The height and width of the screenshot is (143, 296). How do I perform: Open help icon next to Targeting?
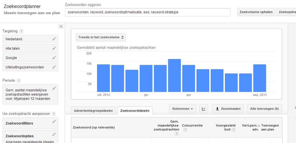pyautogui.click(x=21, y=31)
